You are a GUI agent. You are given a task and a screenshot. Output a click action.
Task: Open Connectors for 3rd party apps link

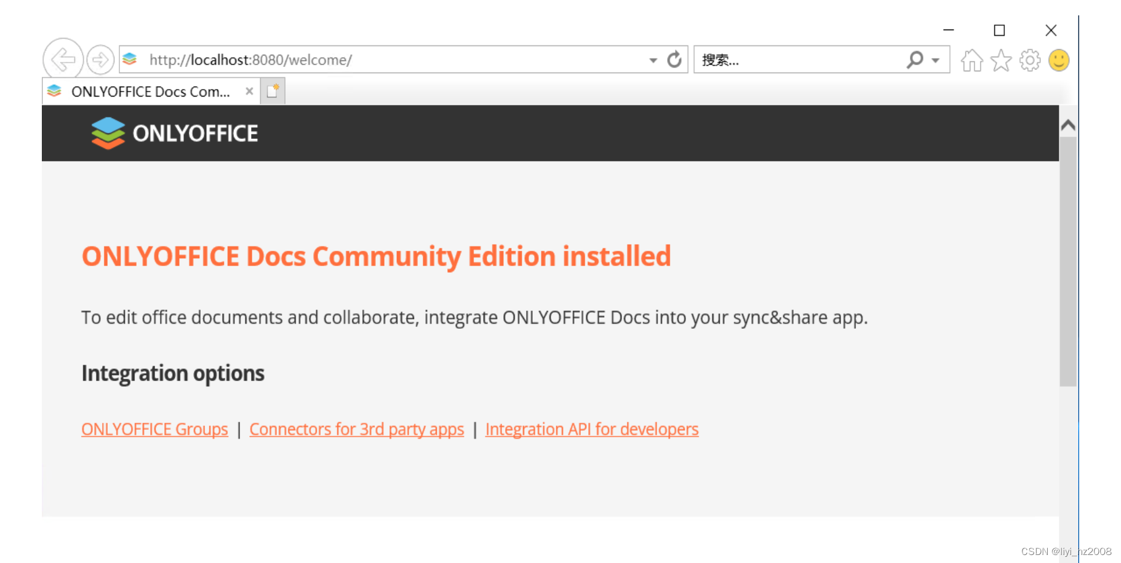tap(357, 429)
